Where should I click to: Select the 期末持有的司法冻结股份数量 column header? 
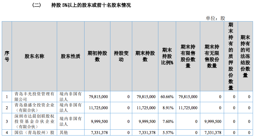[245, 56]
